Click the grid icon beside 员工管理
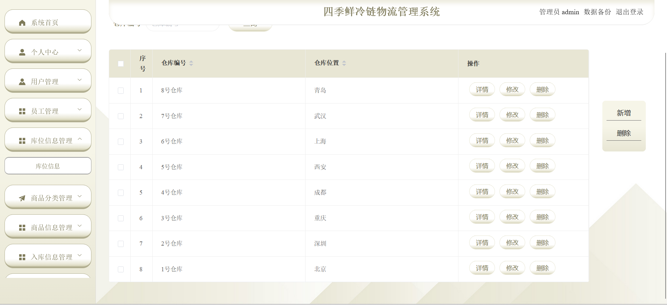 22,112
